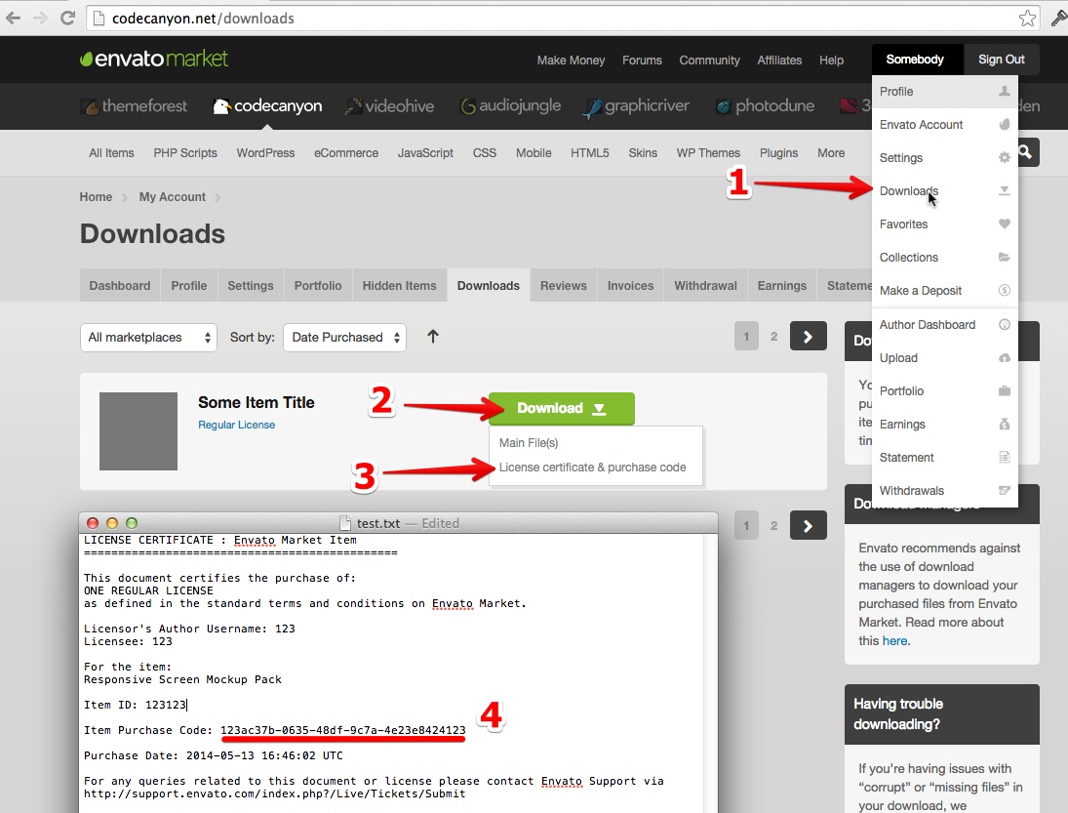
Task: Browse the WordPress category
Action: 265,152
